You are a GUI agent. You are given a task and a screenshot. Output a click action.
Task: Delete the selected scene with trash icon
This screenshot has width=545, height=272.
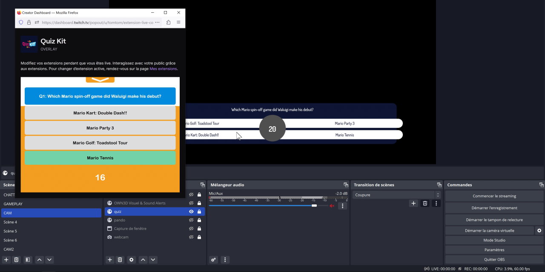click(16, 260)
